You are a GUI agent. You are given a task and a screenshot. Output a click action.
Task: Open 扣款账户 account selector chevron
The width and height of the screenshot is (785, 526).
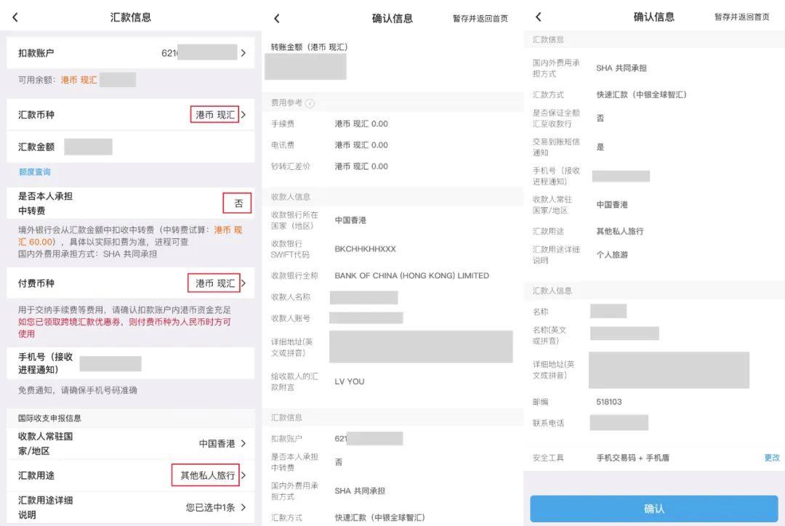pyautogui.click(x=243, y=53)
